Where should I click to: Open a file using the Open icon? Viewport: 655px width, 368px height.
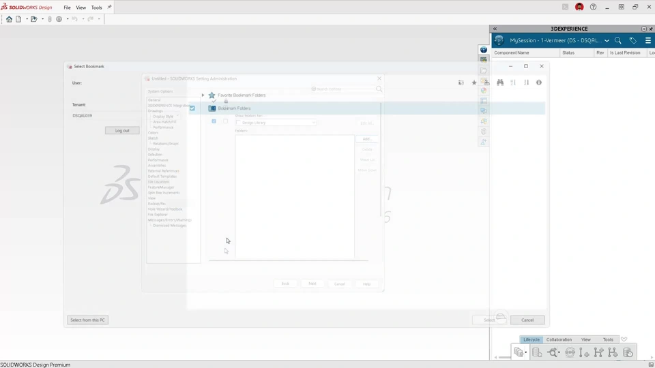34,19
